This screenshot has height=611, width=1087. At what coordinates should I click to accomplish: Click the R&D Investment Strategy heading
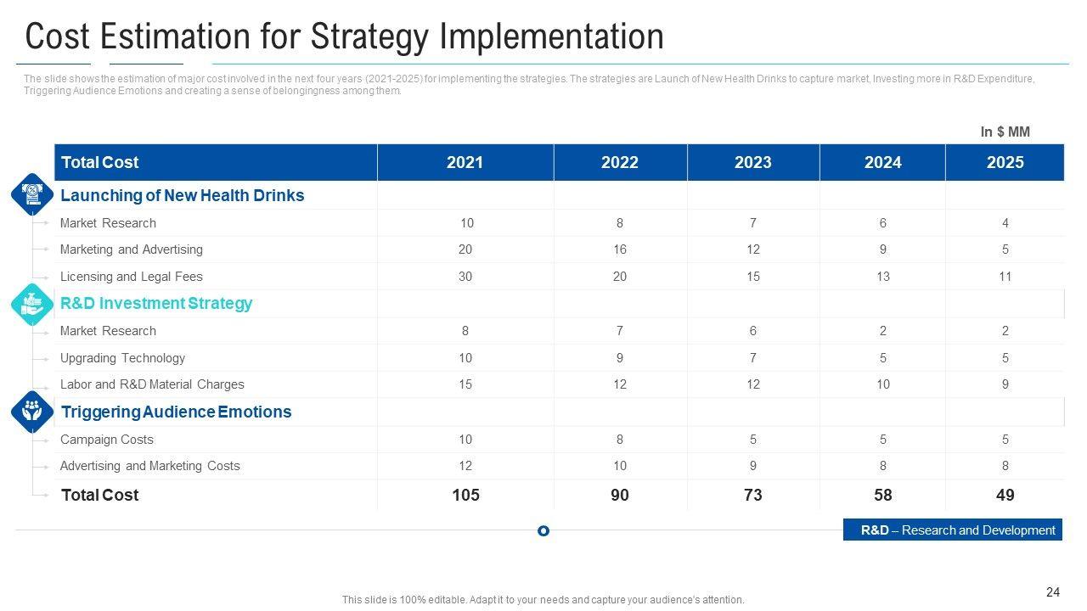click(156, 304)
